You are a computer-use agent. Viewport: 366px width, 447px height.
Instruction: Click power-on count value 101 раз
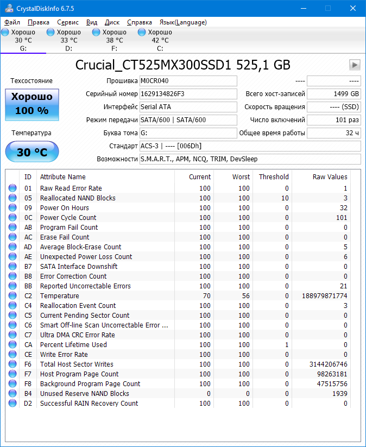[x=334, y=120]
